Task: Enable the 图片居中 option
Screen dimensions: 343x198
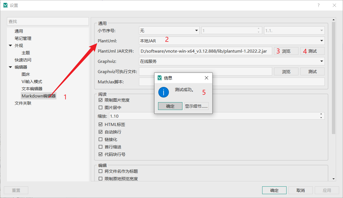Action: (x=101, y=107)
